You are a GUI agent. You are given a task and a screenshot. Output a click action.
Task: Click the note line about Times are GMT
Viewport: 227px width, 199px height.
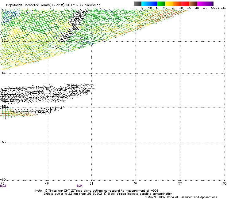(x=97, y=191)
